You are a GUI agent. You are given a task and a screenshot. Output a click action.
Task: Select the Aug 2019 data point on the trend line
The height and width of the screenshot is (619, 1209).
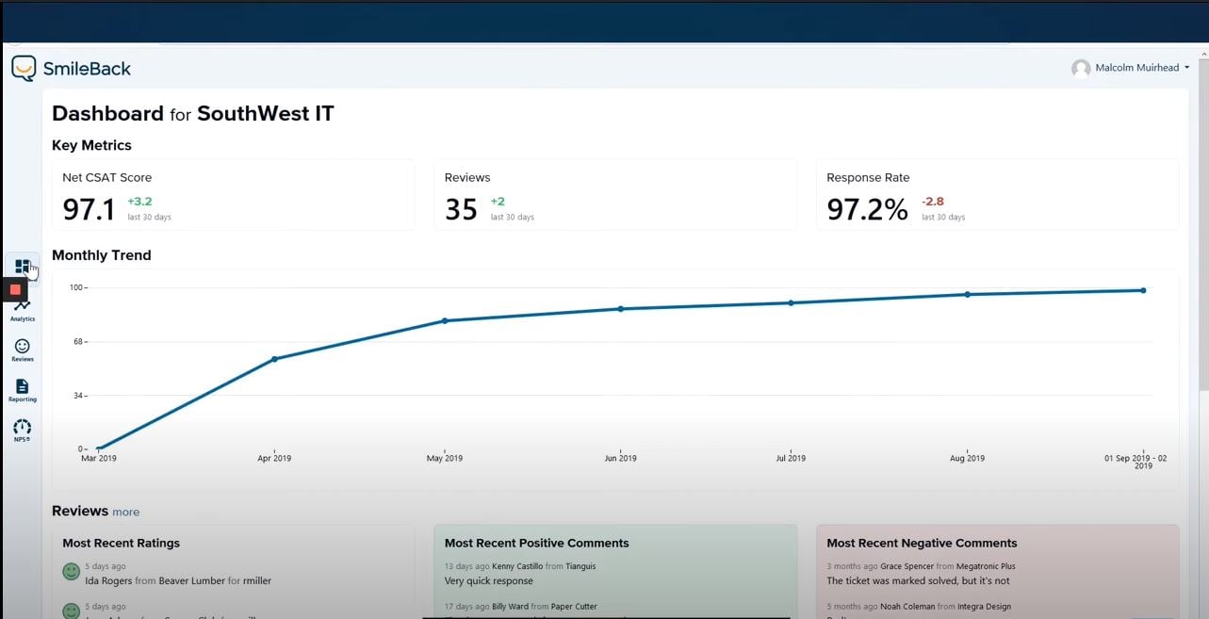pos(967,295)
